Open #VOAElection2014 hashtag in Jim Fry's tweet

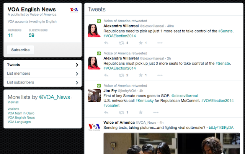tap(217, 100)
